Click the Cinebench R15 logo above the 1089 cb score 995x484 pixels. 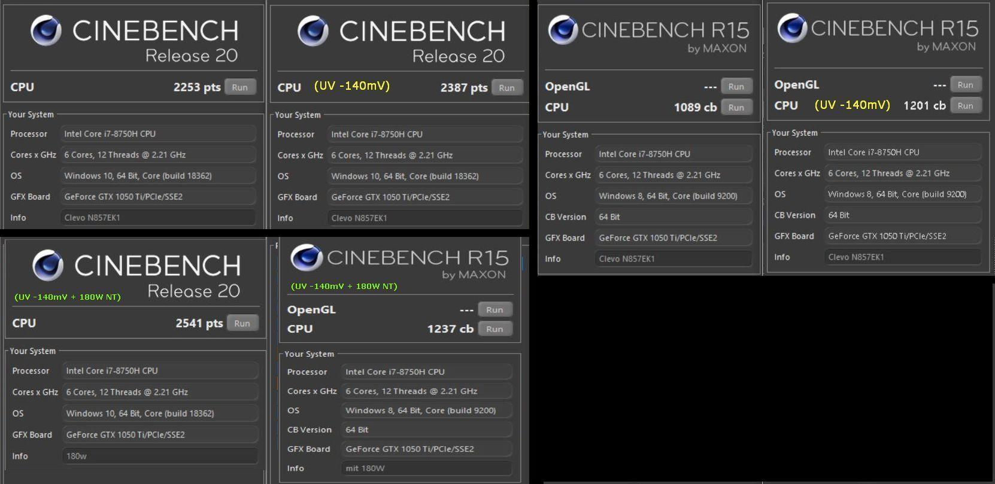pos(563,30)
